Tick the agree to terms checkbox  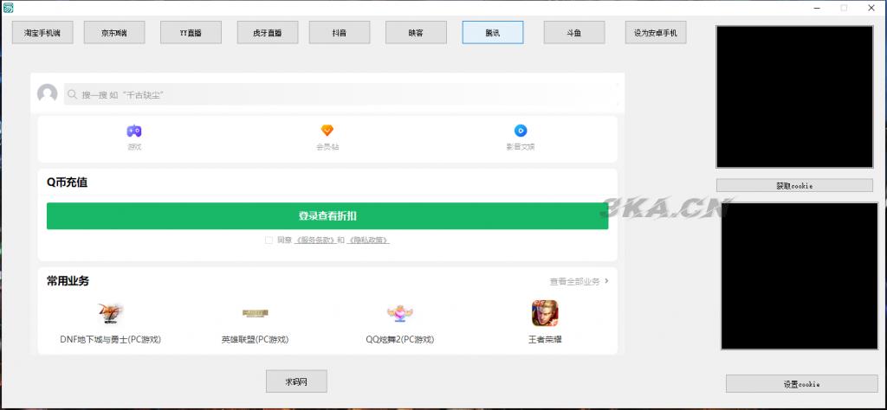click(x=269, y=240)
